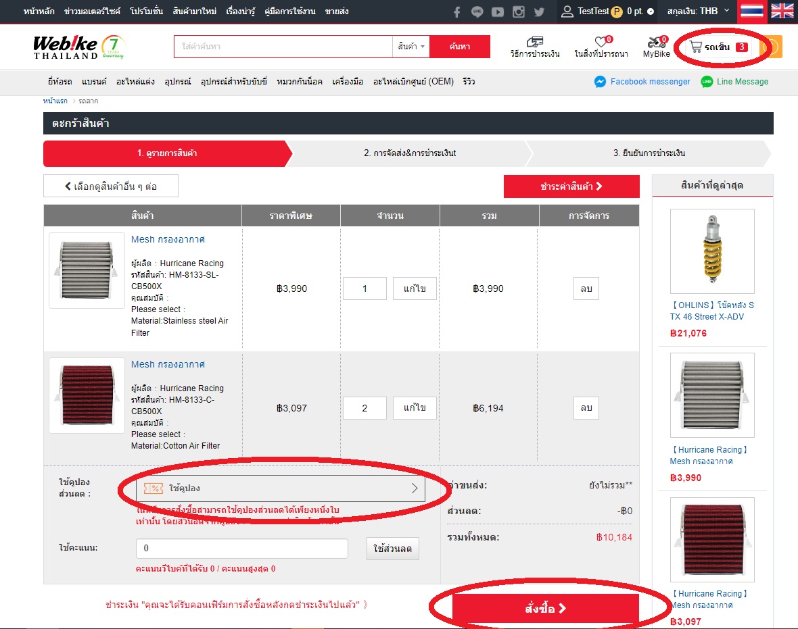Click quantity field showing 1

coord(365,288)
